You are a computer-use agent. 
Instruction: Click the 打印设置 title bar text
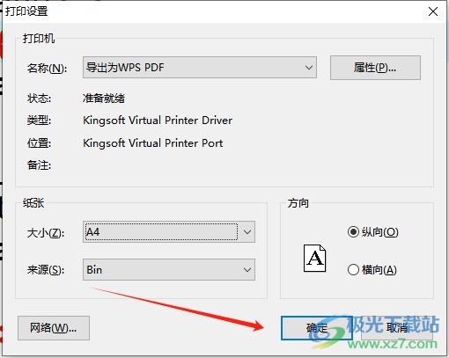point(26,11)
